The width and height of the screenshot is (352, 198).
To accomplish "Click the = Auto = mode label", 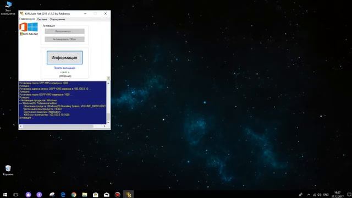I will [x=65, y=72].
